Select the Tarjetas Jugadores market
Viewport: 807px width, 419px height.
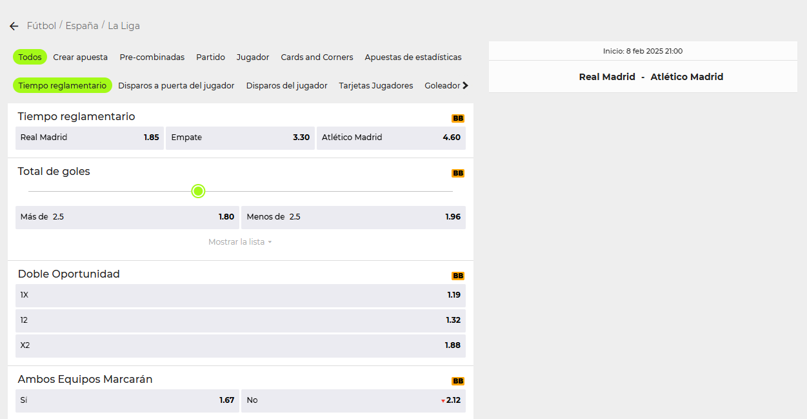tap(376, 86)
